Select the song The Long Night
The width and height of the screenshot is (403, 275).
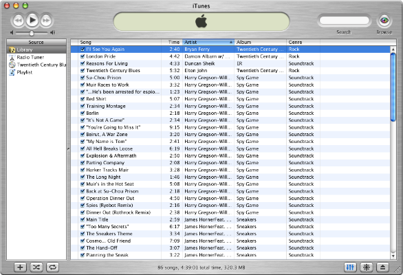103,177
